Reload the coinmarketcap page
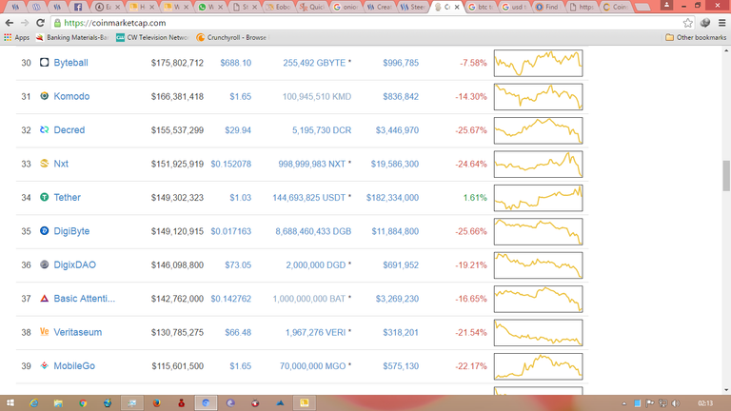The width and height of the screenshot is (731, 411). point(41,23)
